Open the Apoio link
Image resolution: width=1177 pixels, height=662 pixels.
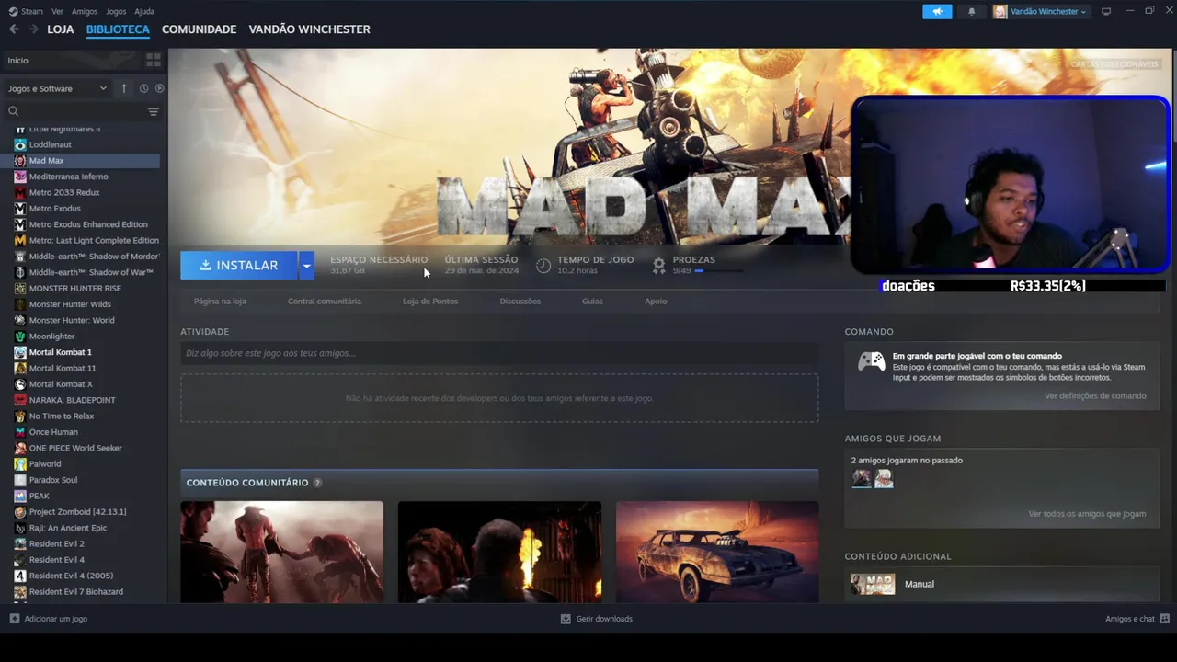(x=656, y=302)
